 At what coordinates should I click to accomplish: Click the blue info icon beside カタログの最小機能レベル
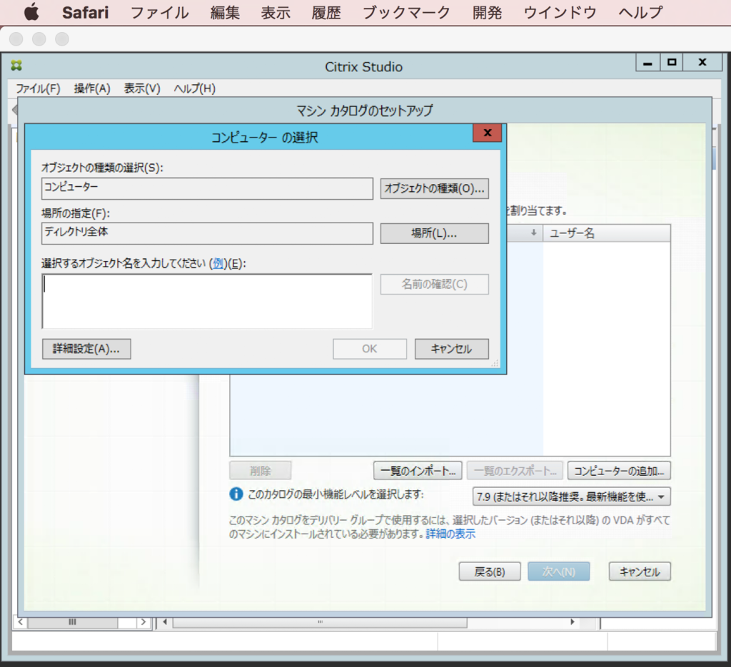[236, 494]
